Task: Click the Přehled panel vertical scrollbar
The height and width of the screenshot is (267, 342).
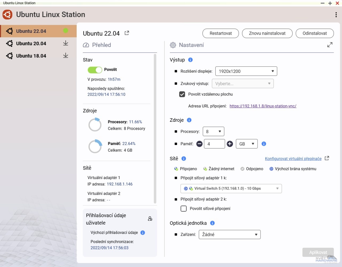Action: (155, 128)
